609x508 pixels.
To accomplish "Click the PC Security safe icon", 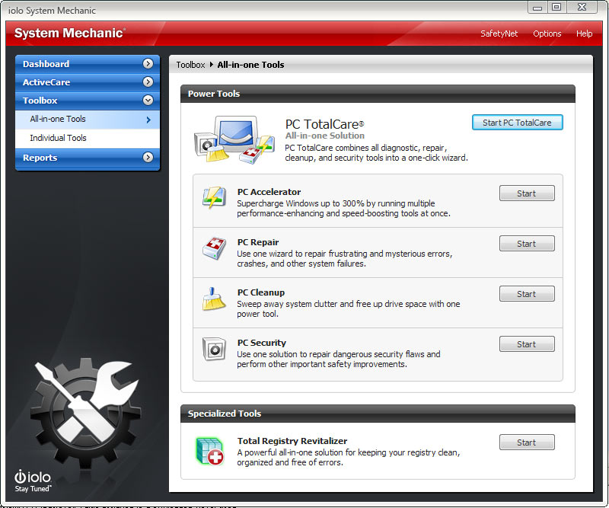I will point(214,349).
